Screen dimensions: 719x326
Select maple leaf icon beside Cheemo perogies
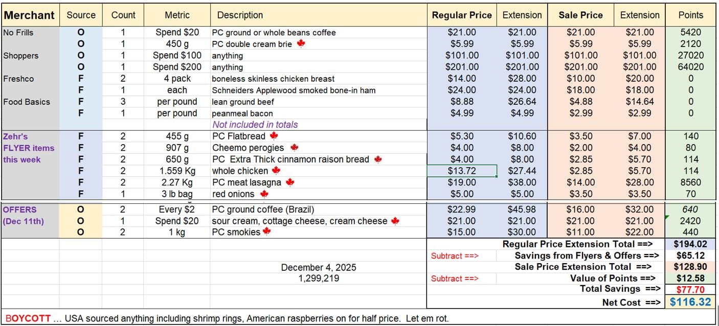click(294, 148)
